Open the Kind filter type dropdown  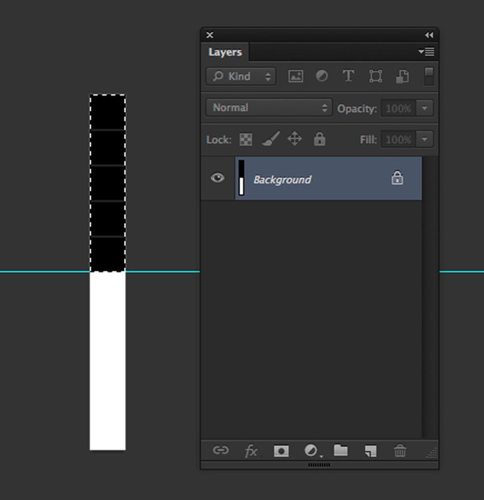pos(241,76)
